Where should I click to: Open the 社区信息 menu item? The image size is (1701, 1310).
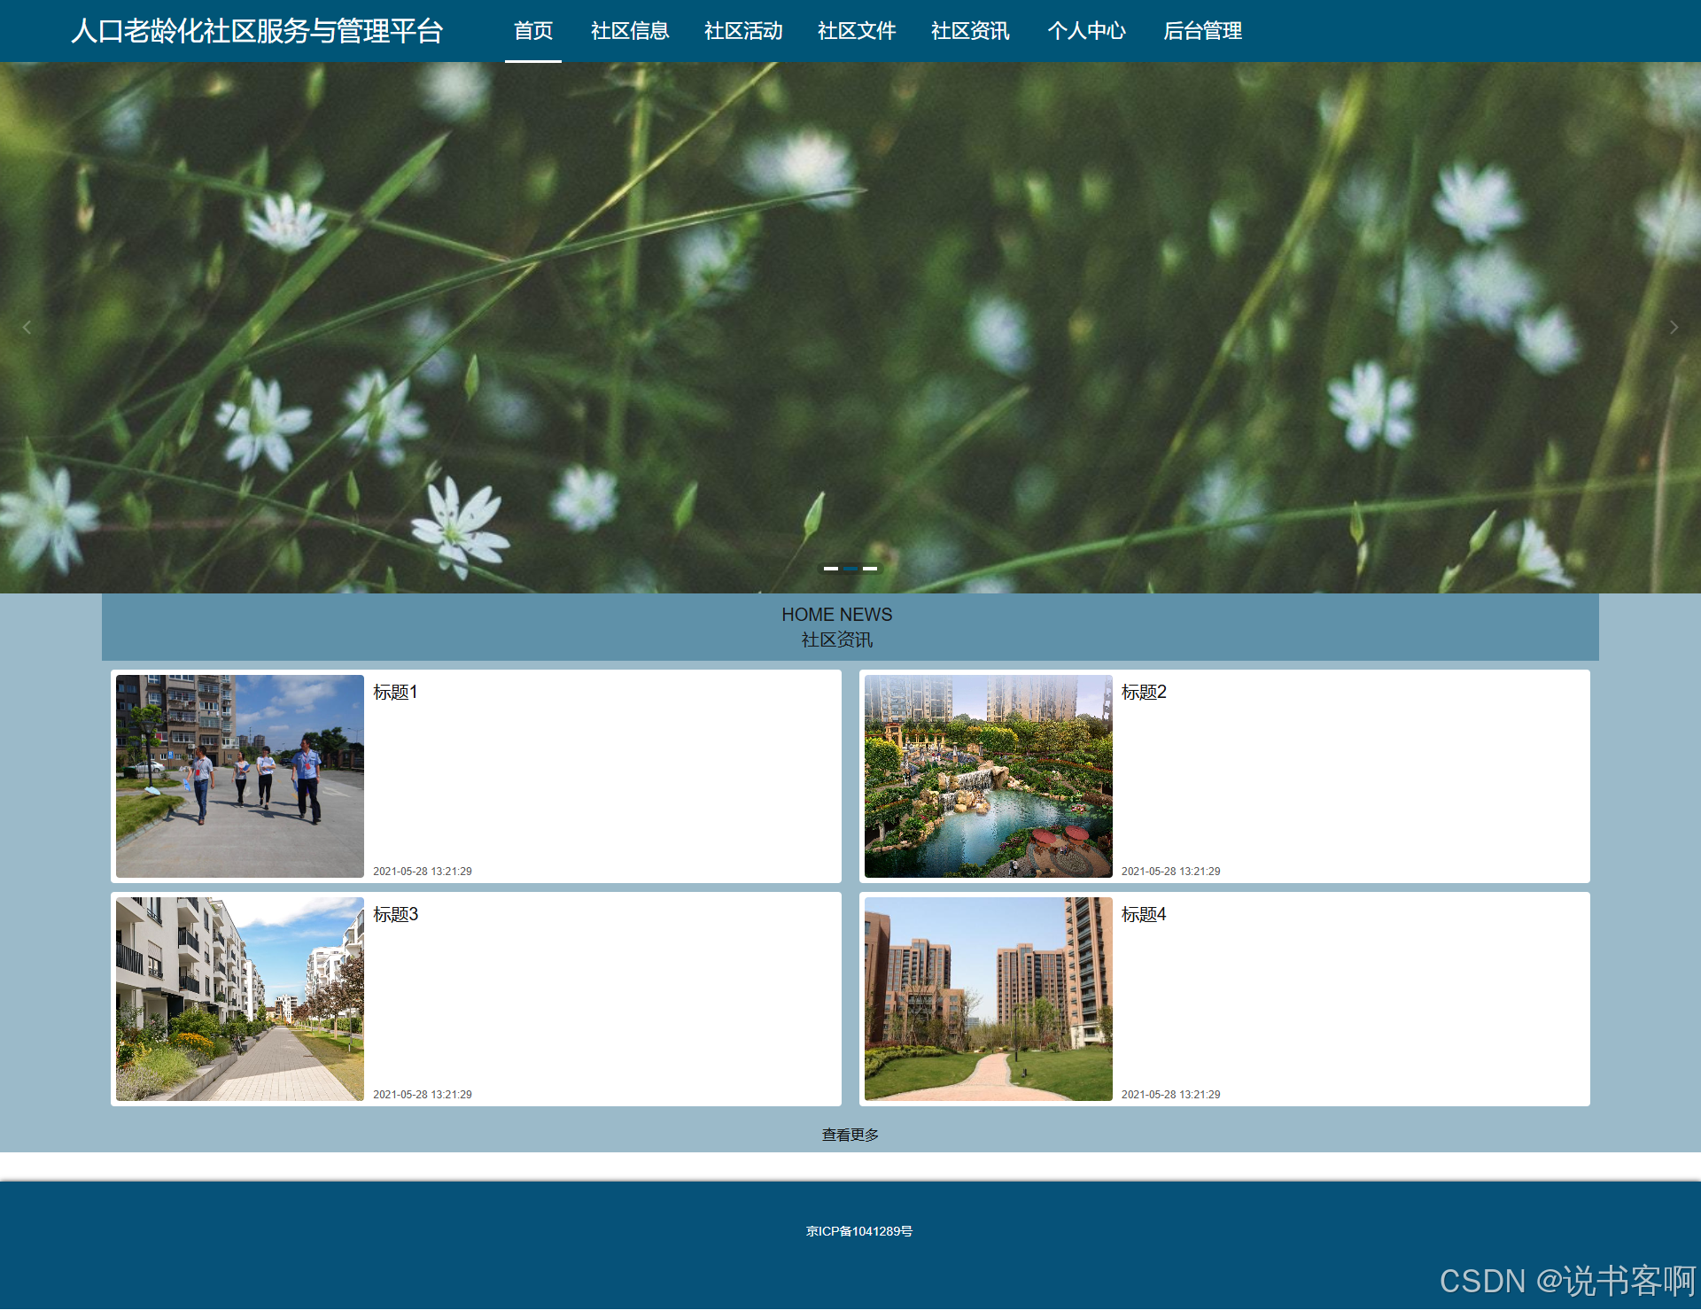coord(630,31)
